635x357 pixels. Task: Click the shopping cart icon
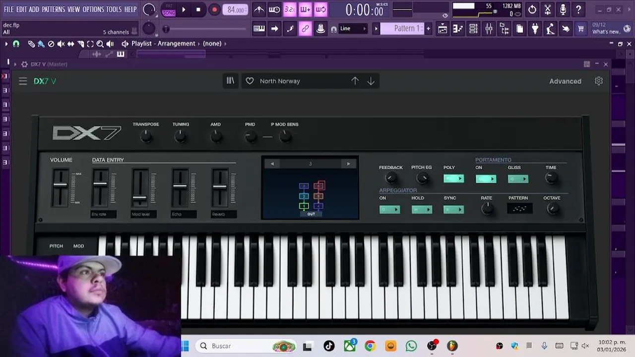coord(580,29)
